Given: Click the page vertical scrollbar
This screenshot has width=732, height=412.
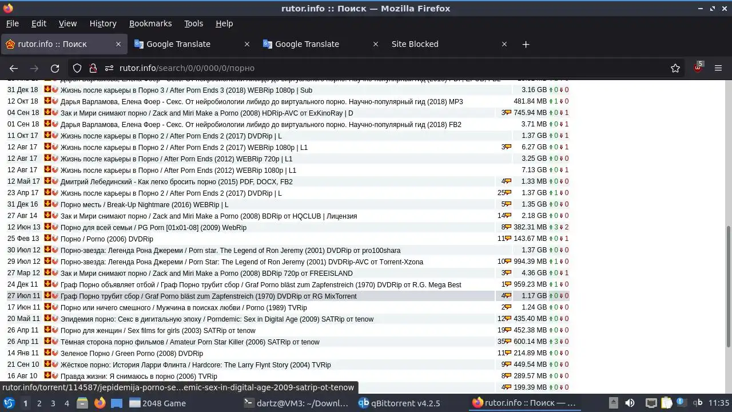Looking at the screenshot, I should pyautogui.click(x=728, y=286).
